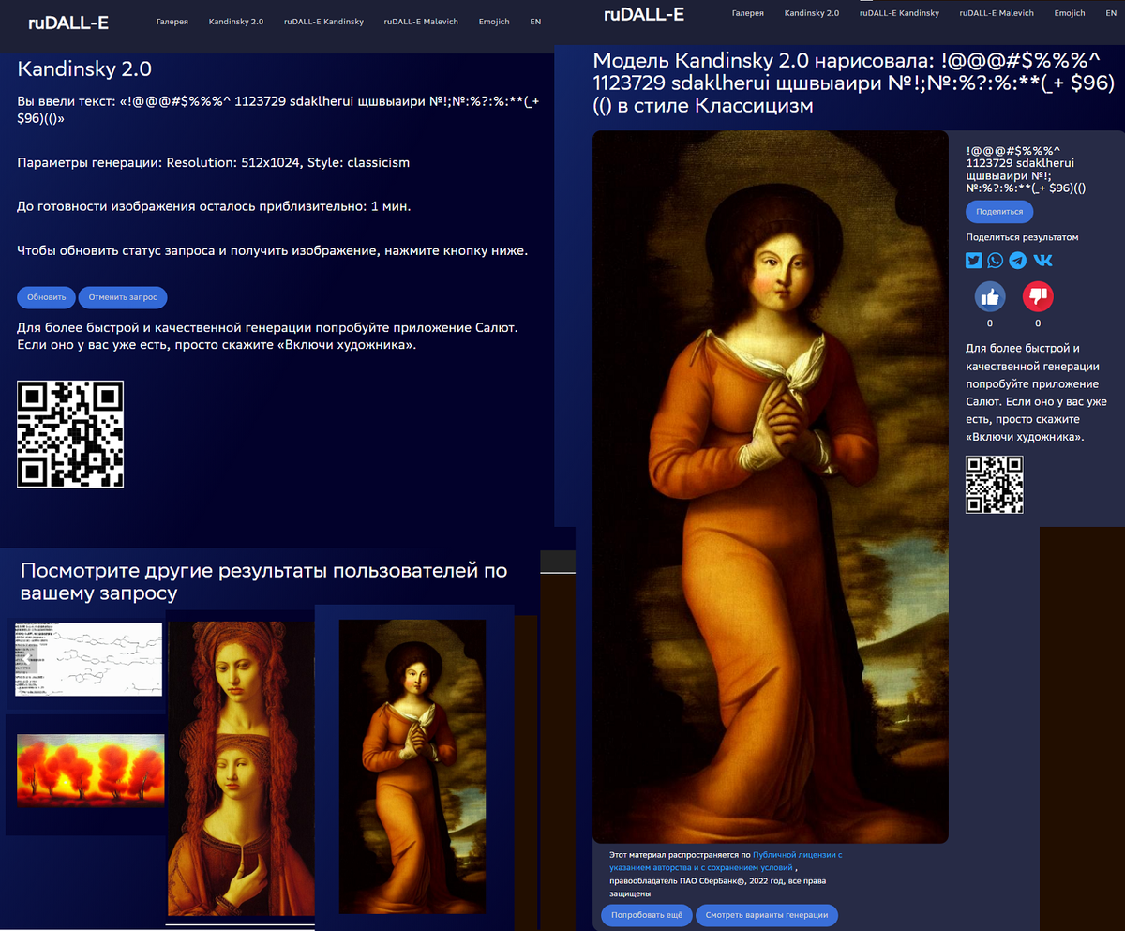Screen dimensions: 1125x931
Task: Open ruDALL-E Kandinsky in the left page menu
Action: (x=323, y=22)
